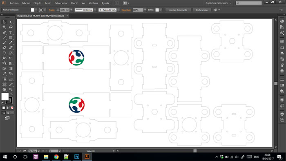Select the maquina.ai document tab
Screen dimensions: 286x161
pyautogui.click(x=40, y=16)
